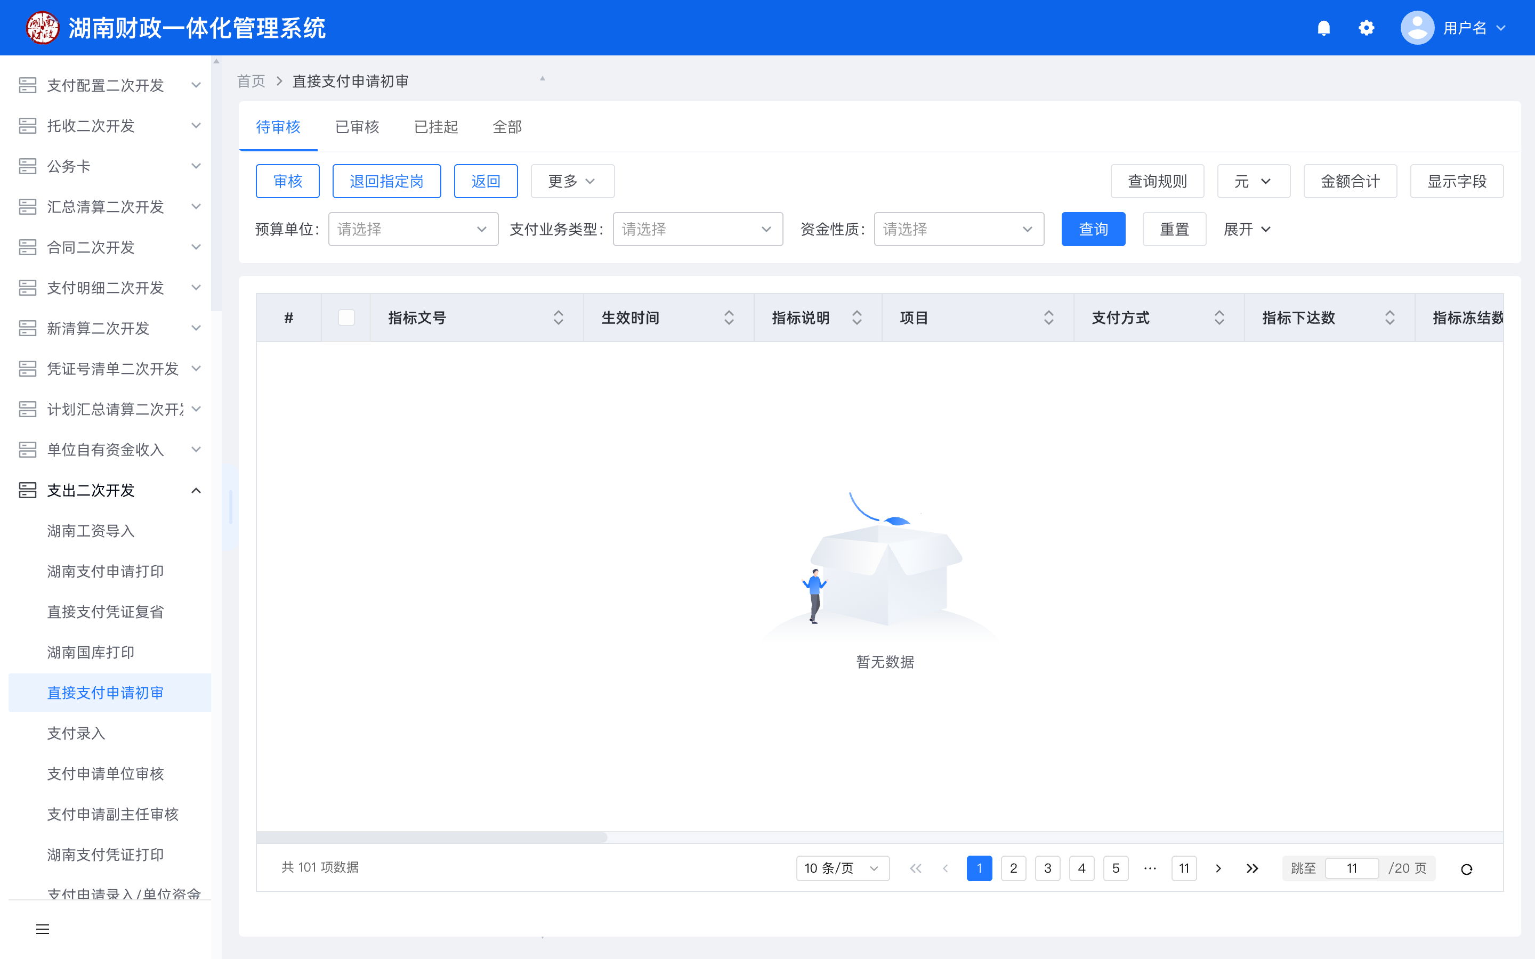Click the 退回指定岗 button
Image resolution: width=1535 pixels, height=959 pixels.
click(386, 181)
